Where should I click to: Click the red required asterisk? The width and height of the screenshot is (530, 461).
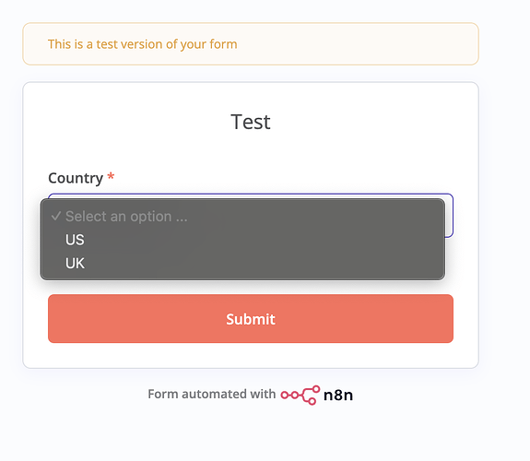pyautogui.click(x=111, y=176)
